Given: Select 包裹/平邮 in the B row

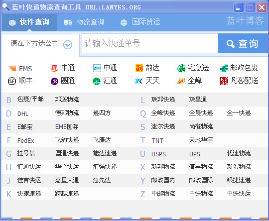Looking at the screenshot, I should [30, 99].
